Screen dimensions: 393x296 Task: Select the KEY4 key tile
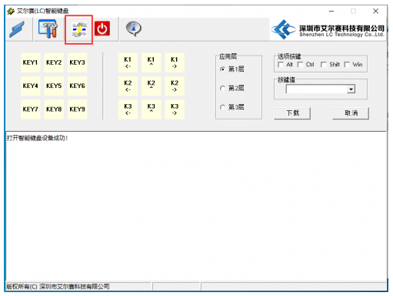click(30, 86)
